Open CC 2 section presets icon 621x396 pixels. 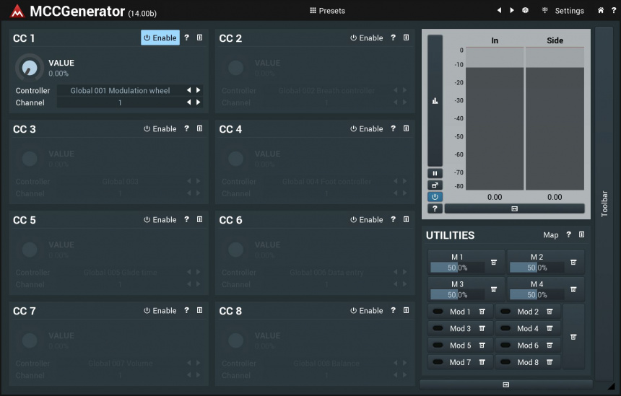pyautogui.click(x=406, y=38)
